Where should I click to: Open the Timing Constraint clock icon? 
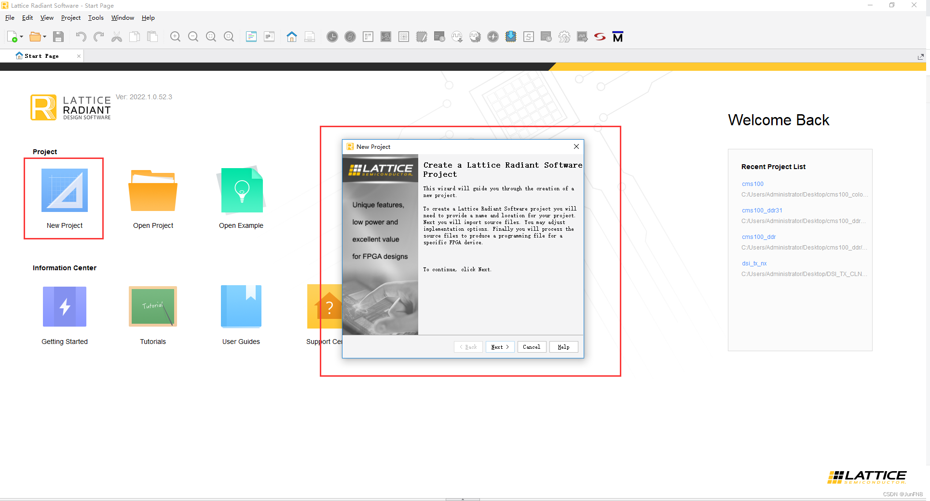(332, 37)
